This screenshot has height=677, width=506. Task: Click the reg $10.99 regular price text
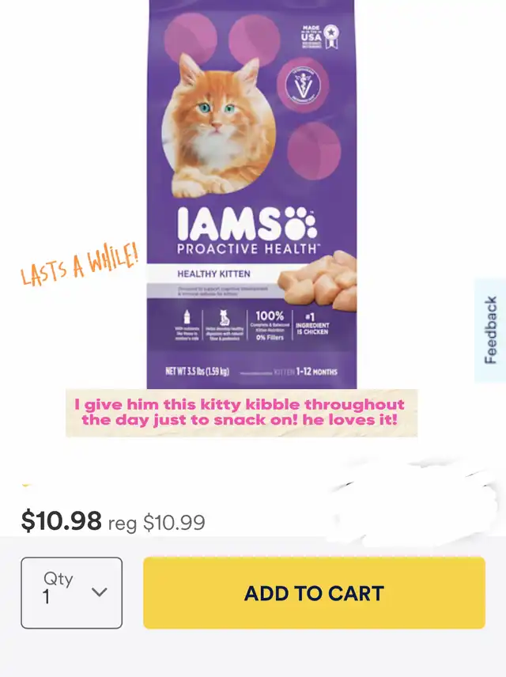pyautogui.click(x=157, y=523)
